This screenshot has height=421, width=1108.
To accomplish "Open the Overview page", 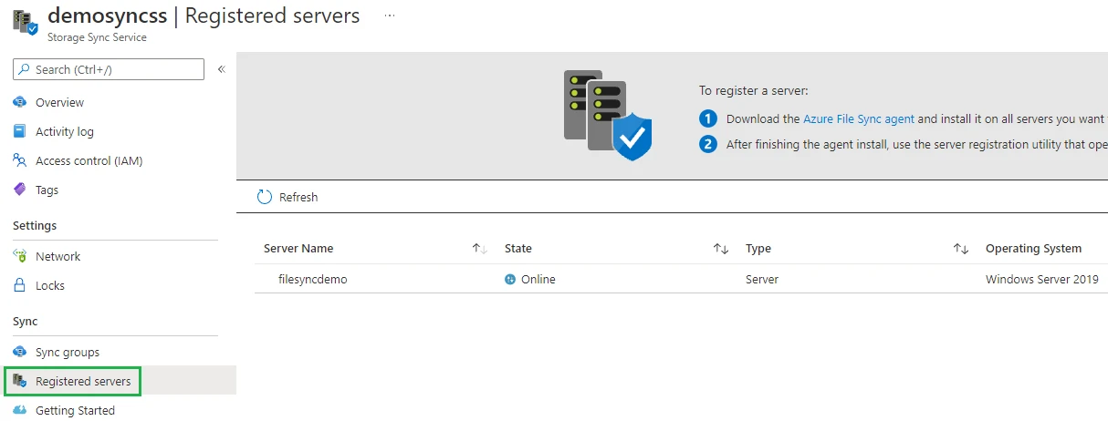I will click(x=59, y=103).
